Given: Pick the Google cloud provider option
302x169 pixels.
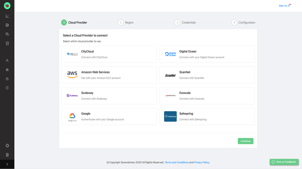Looking at the screenshot, I should (109, 117).
